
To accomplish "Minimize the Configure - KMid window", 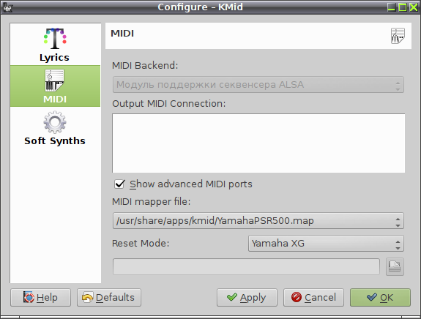I will tap(392, 7).
